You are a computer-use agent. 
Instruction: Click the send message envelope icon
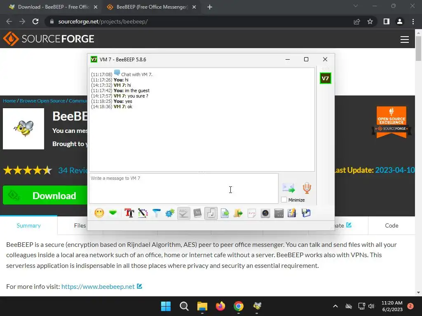tap(288, 188)
